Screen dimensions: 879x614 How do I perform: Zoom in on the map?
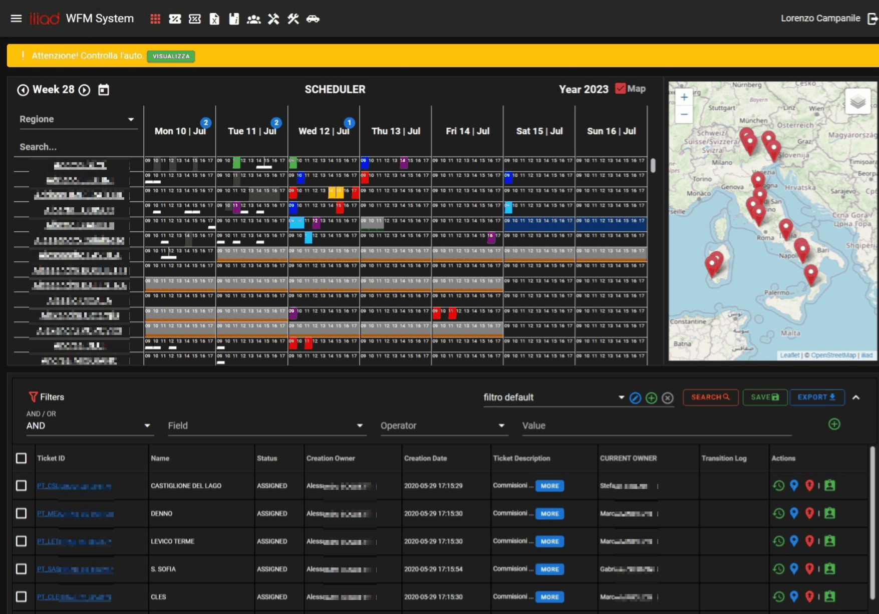point(684,98)
